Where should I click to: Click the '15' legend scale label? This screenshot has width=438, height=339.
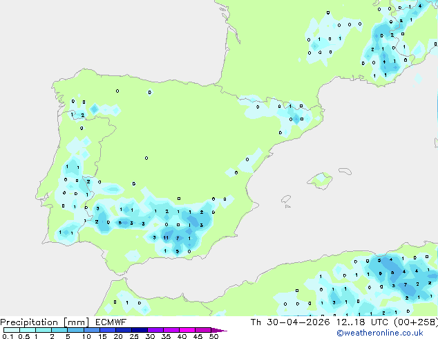tap(102, 336)
